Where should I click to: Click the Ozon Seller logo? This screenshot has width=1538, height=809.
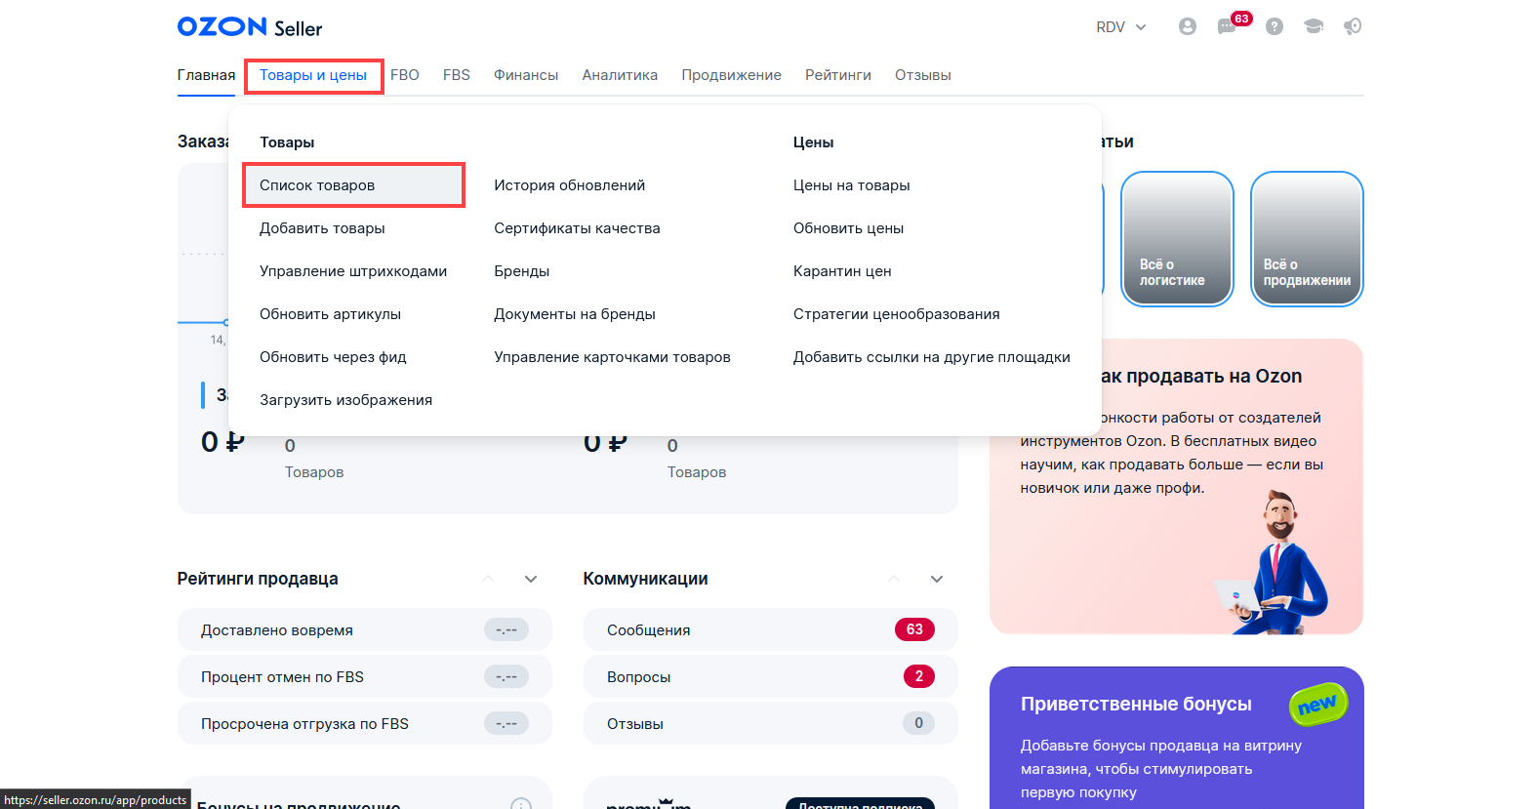(250, 27)
